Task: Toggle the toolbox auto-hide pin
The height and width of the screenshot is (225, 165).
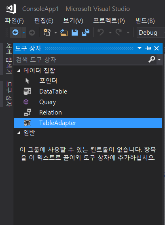Action: [x=148, y=48]
